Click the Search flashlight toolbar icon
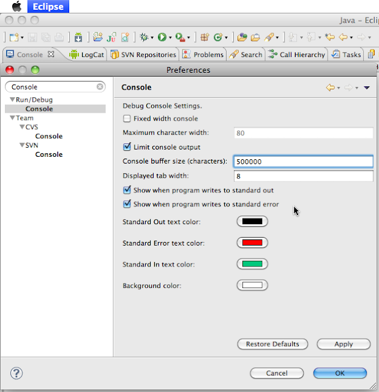379x392 pixels. point(269,37)
